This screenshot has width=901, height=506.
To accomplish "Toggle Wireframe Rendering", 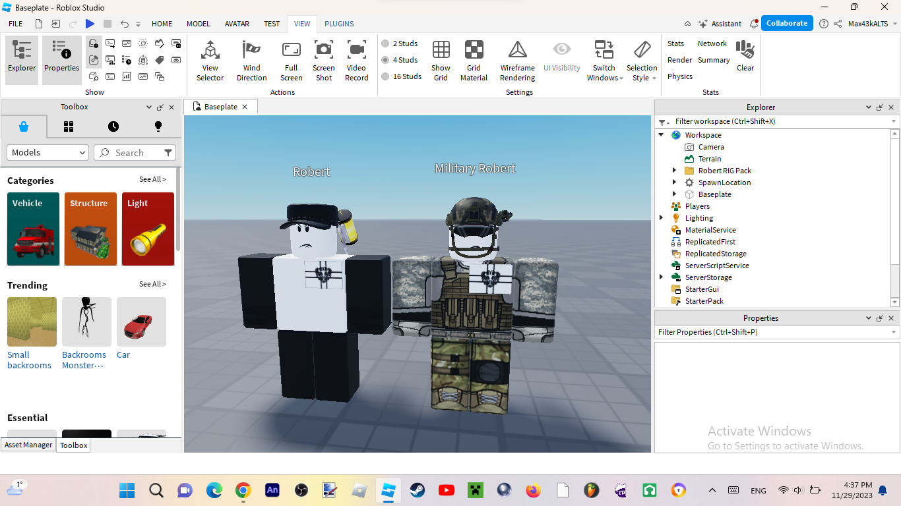I will click(518, 60).
